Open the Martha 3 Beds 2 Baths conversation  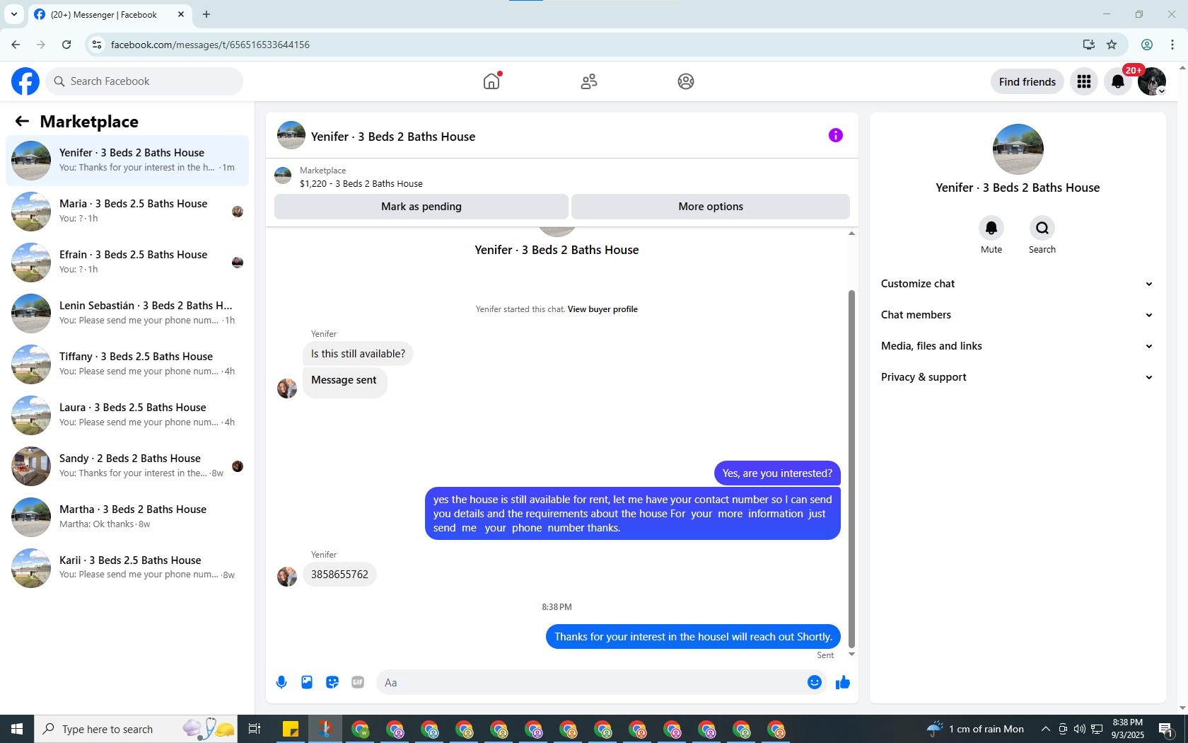[x=127, y=517]
